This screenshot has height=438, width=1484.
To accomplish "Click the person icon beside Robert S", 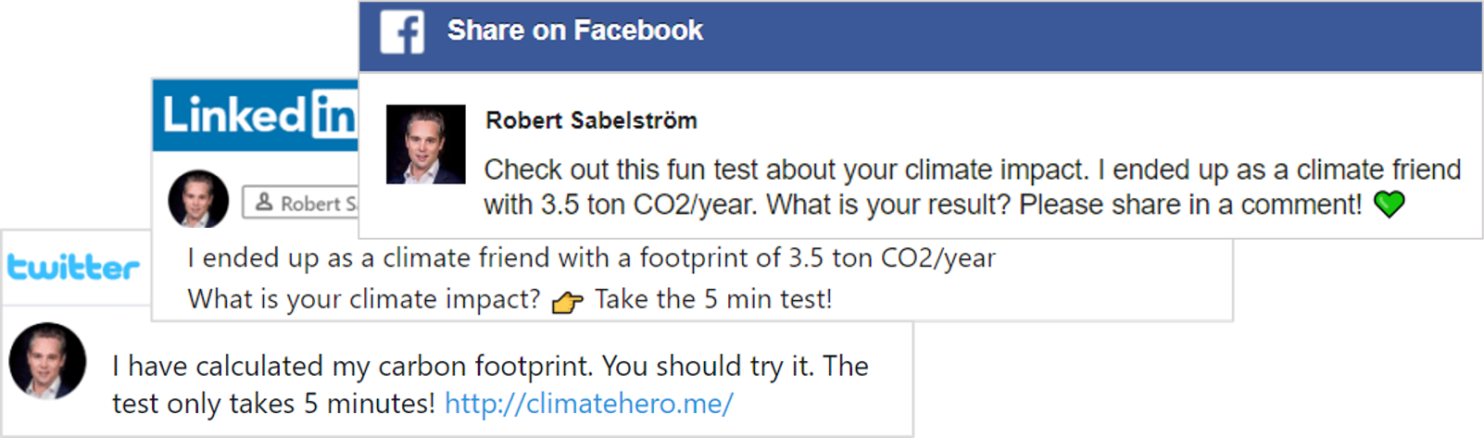I will [264, 202].
